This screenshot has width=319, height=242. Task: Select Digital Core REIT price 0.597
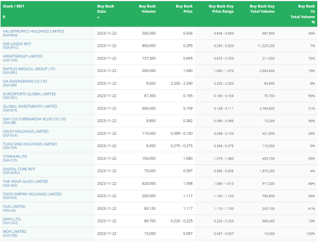tap(188, 171)
